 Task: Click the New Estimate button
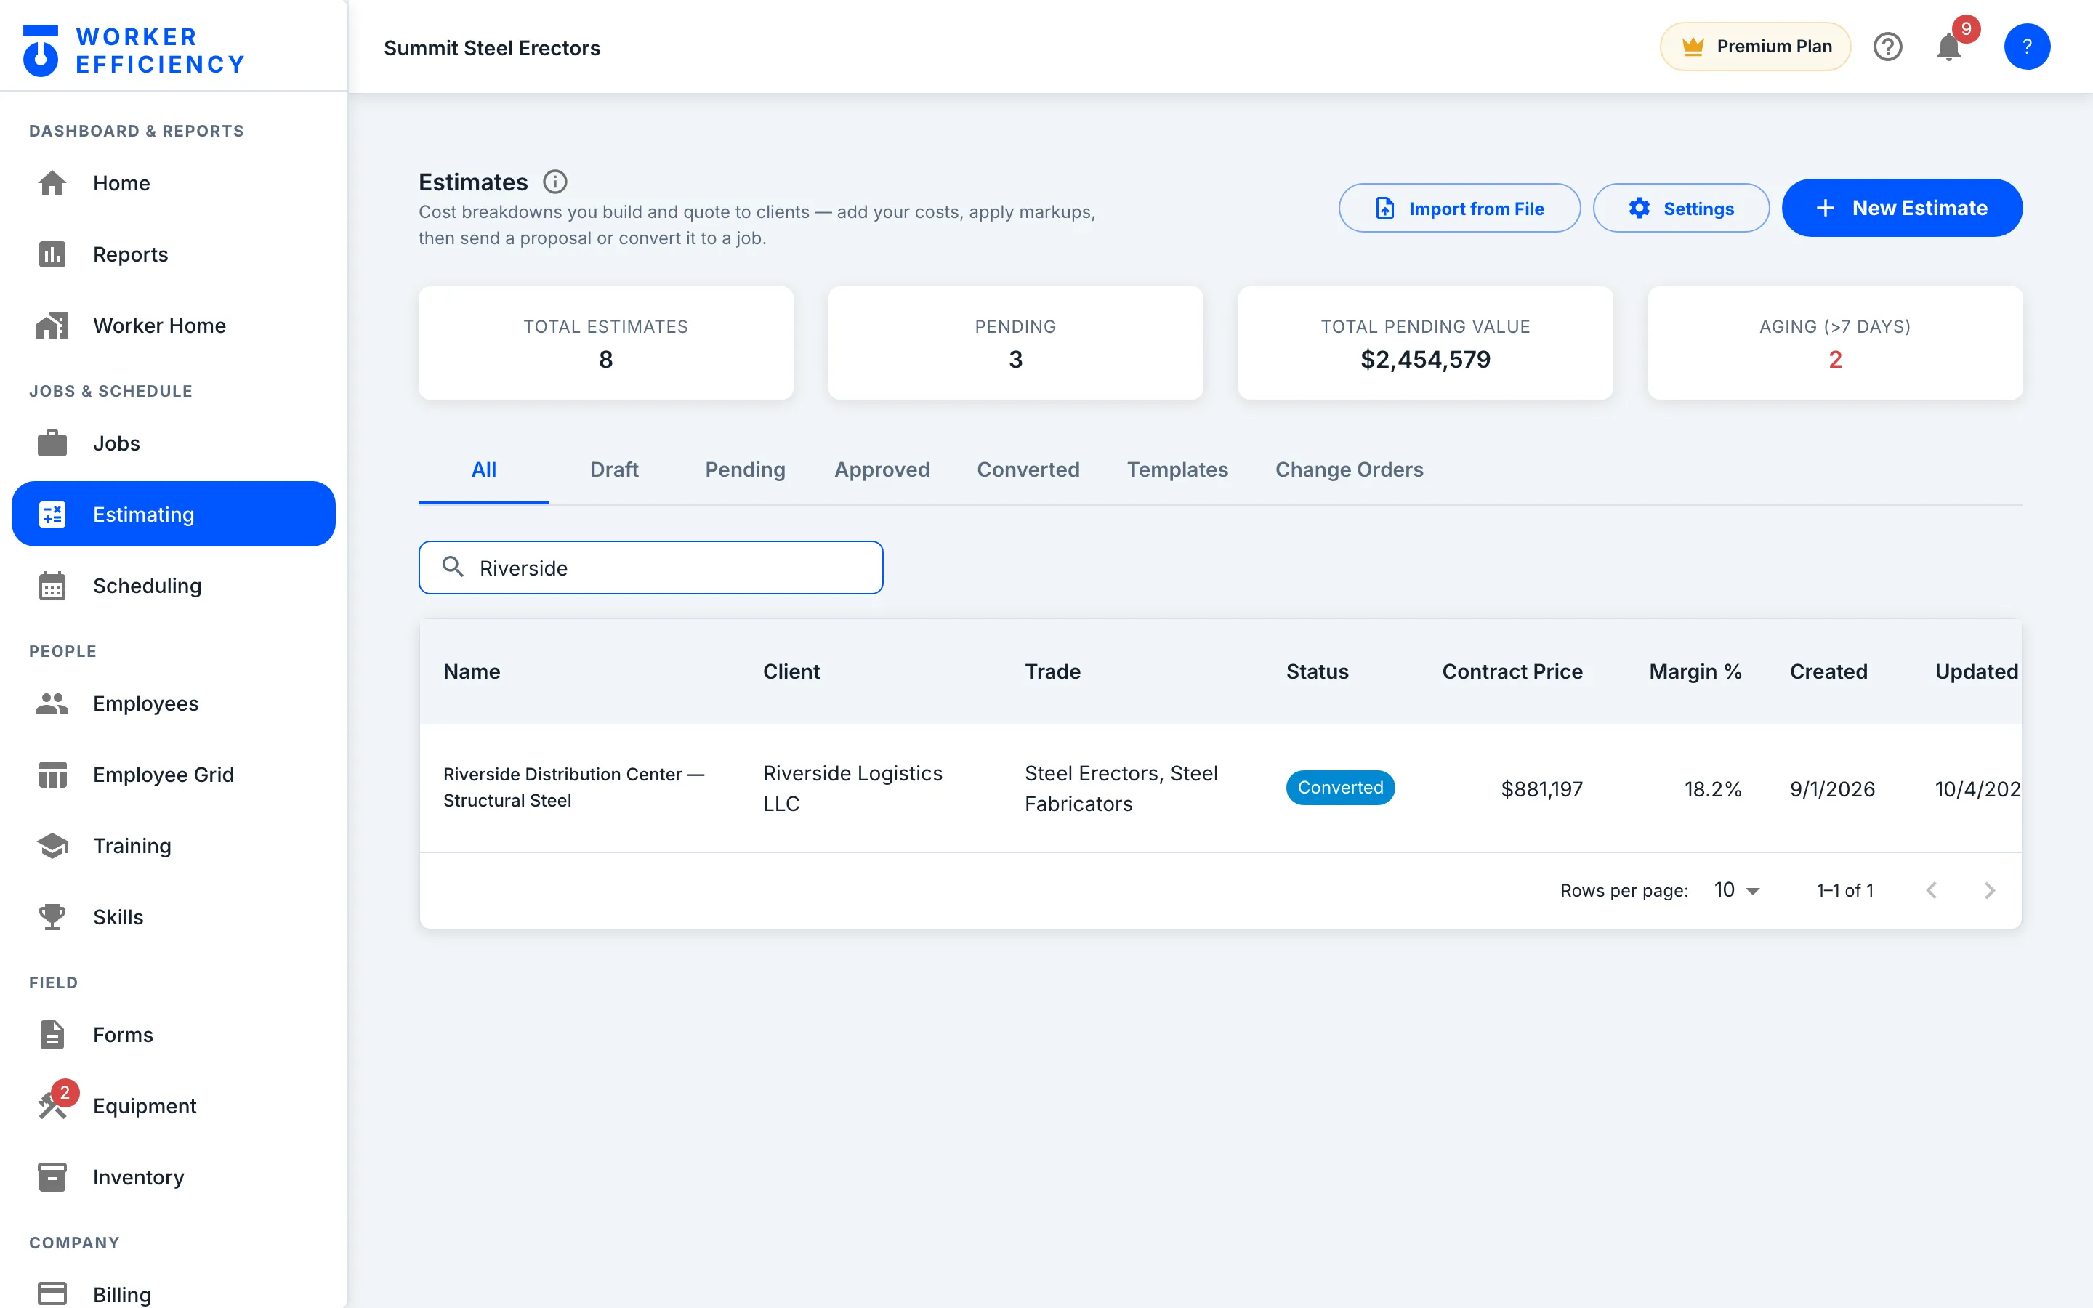pyautogui.click(x=1902, y=208)
